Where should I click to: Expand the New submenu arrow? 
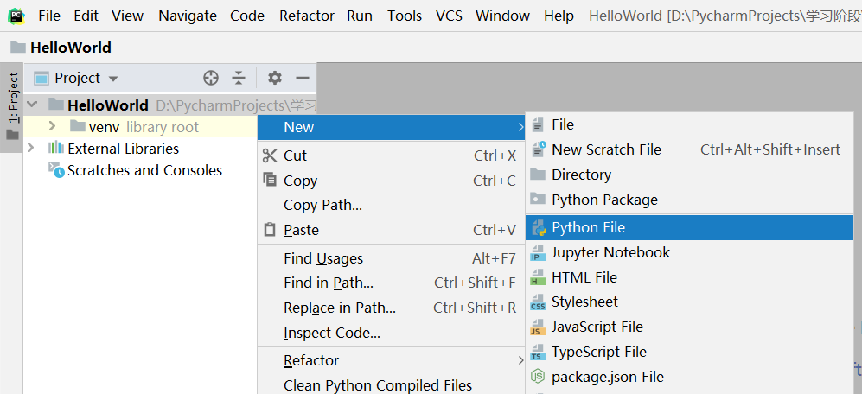(x=520, y=128)
